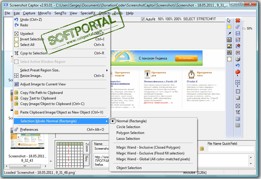The width and height of the screenshot is (261, 179).
Task: Expand Selection Mode submenu entry
Action: coord(61,121)
